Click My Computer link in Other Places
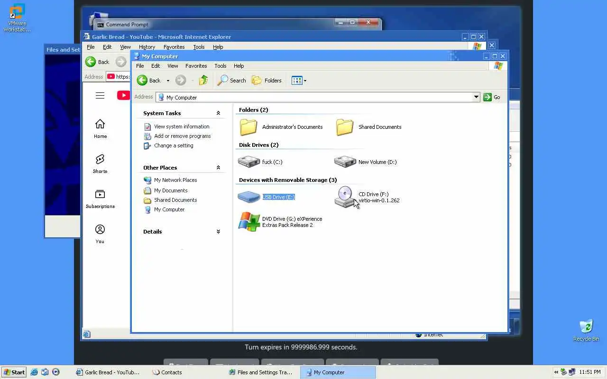Screen dimensions: 607x379 pos(169,209)
